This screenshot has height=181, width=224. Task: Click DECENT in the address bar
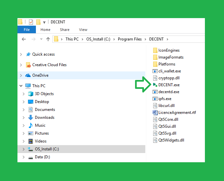[156, 39]
